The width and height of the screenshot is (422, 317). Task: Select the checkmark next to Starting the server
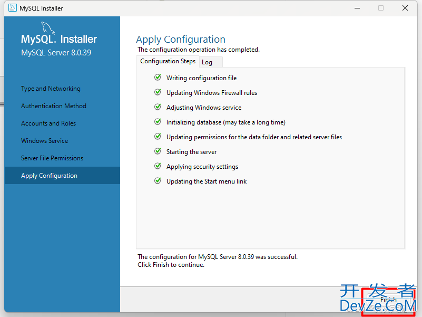pos(158,151)
